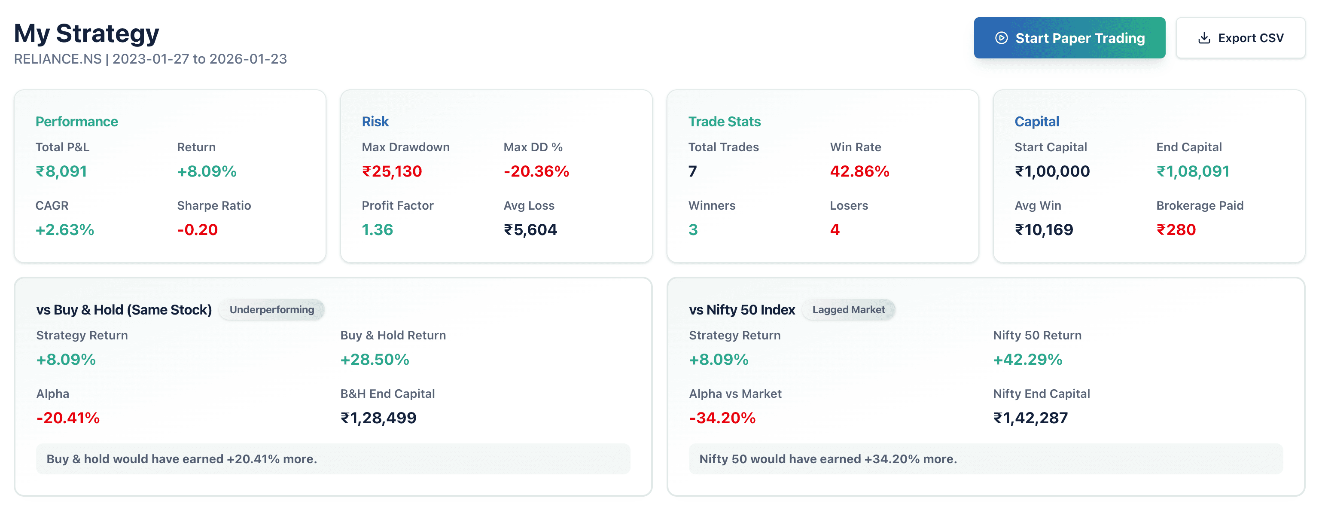The width and height of the screenshot is (1322, 507).
Task: Select the Risk card heading
Action: (375, 122)
